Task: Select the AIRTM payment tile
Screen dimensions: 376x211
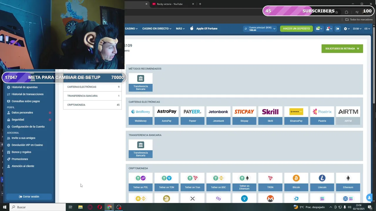Action: [348, 115]
